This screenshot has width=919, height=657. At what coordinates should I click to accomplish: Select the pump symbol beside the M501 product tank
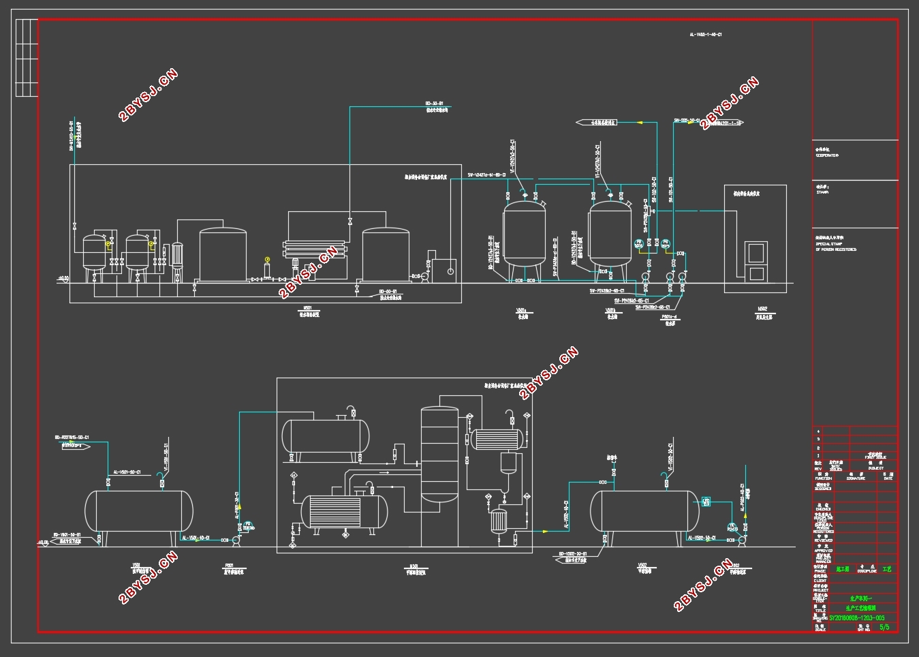[x=425, y=276]
